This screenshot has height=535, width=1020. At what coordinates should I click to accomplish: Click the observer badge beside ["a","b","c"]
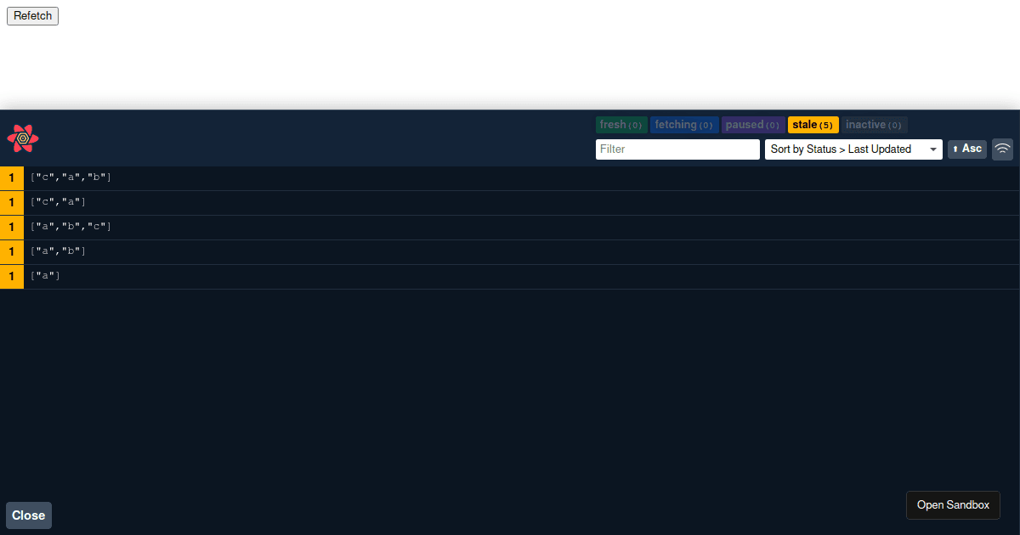click(x=11, y=227)
